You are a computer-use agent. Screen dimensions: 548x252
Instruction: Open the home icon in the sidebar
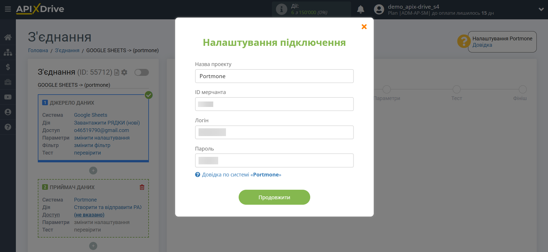[8, 37]
